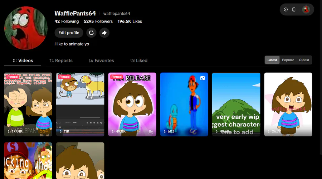This screenshot has height=179, width=322.
Task: Switch to the Reposts tab
Action: click(61, 61)
